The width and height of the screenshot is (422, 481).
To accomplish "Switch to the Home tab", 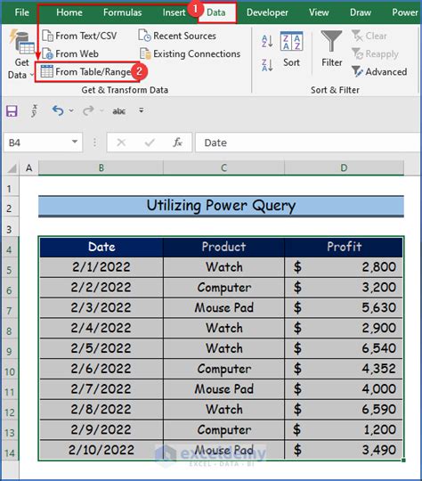I will (69, 12).
